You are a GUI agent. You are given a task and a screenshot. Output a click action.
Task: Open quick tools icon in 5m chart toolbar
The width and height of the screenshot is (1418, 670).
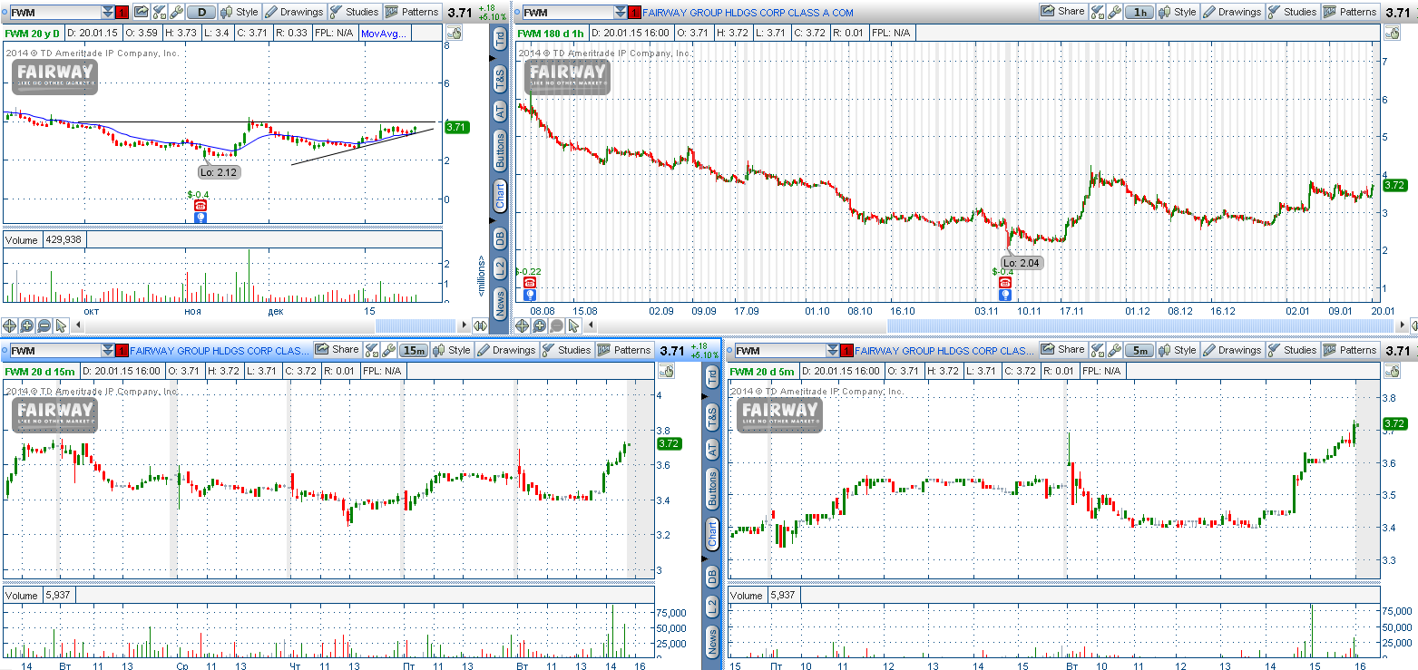pyautogui.click(x=1096, y=350)
